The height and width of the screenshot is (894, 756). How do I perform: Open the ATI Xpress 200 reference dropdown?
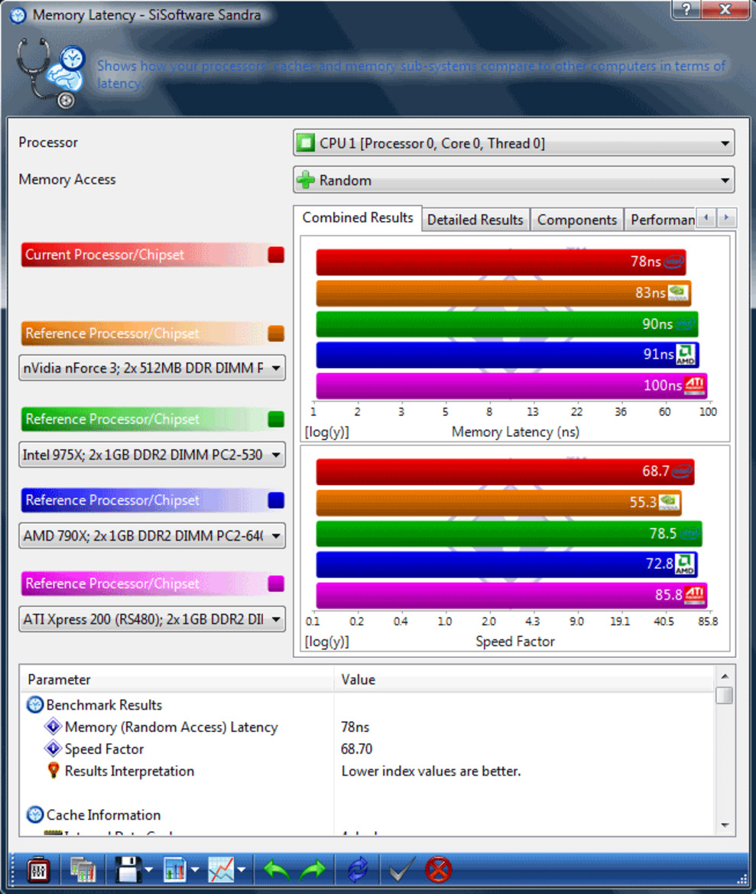coord(152,619)
